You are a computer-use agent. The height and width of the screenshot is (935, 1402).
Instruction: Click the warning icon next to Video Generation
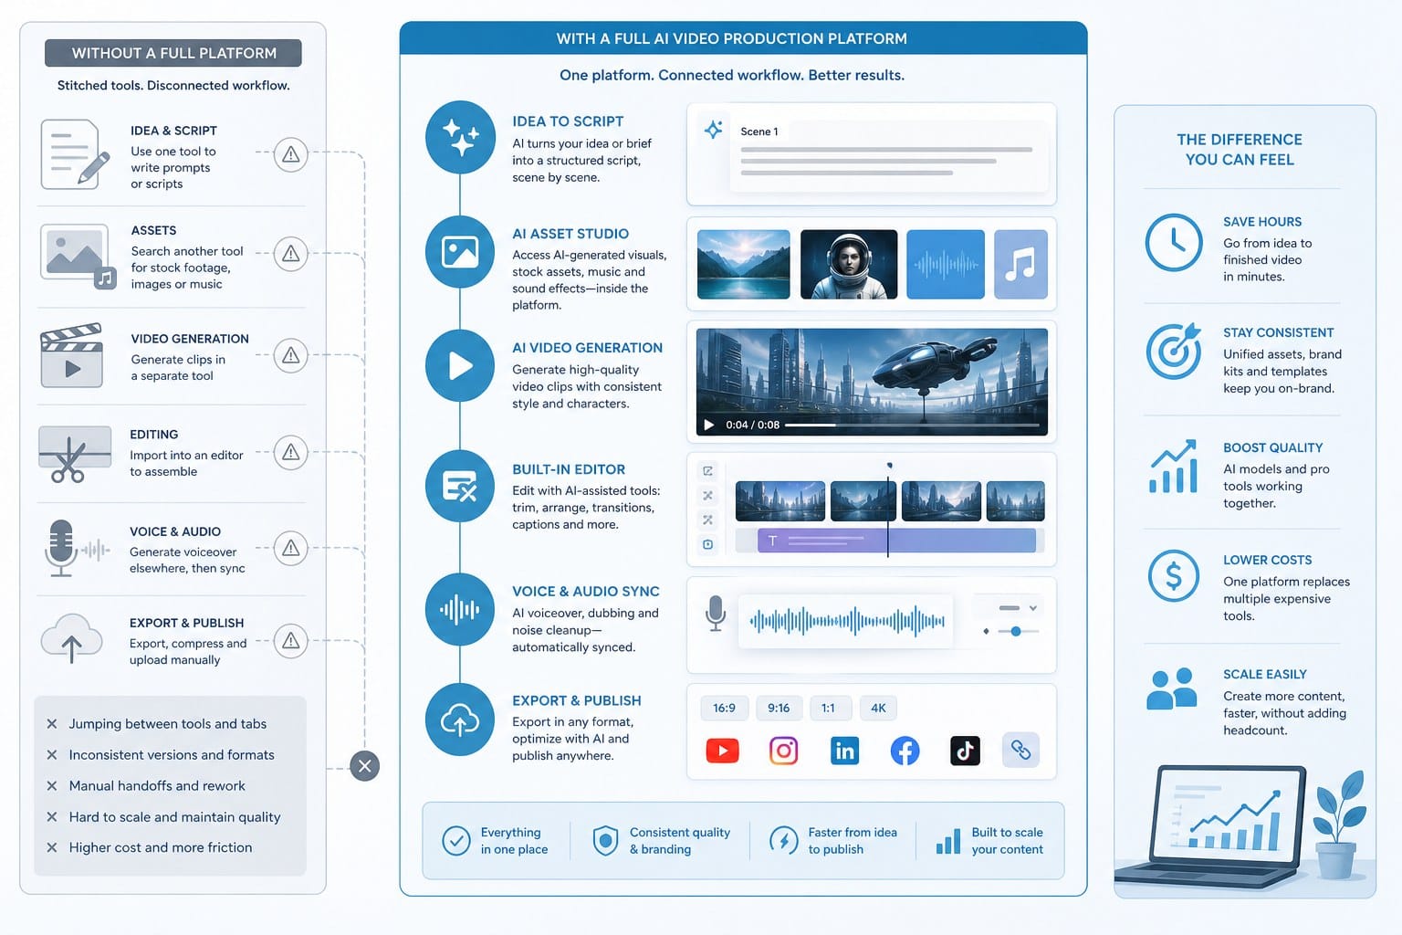[x=291, y=355]
